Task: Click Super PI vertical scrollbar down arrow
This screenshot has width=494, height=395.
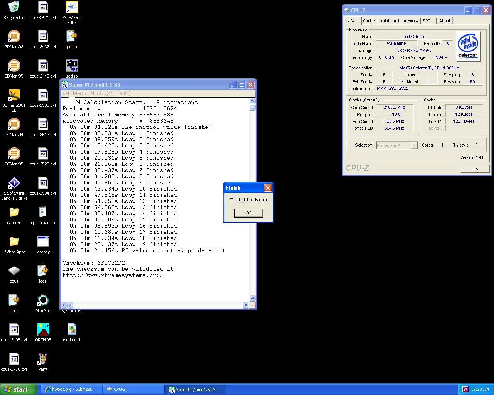Action: click(x=252, y=298)
